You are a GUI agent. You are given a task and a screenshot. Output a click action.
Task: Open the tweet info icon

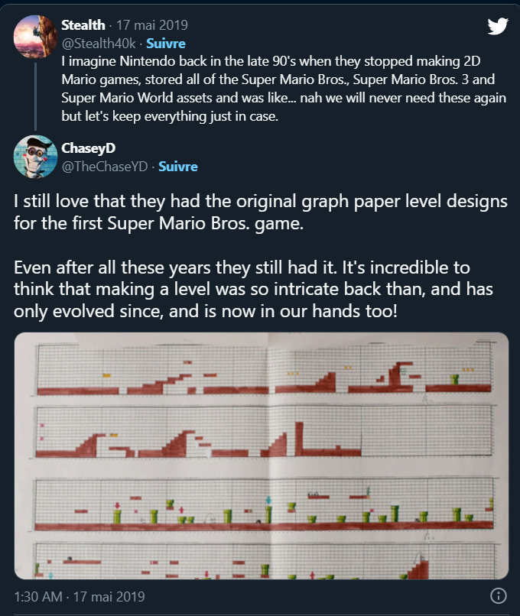coord(498,596)
